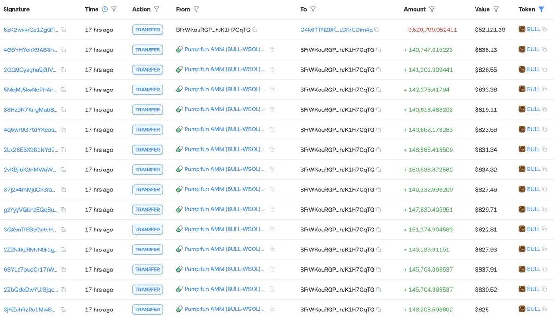554x316 pixels.
Task: Copy Pump.fun AMM From address in $829.71 row
Action: (x=271, y=209)
